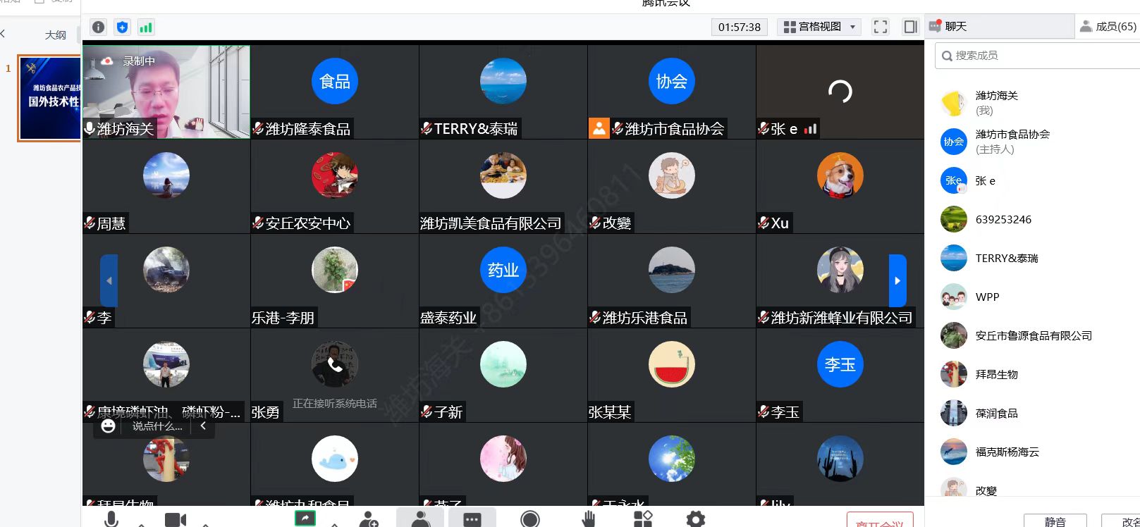The height and width of the screenshot is (527, 1140).
Task: Click the 说点什么... message input
Action: (157, 426)
